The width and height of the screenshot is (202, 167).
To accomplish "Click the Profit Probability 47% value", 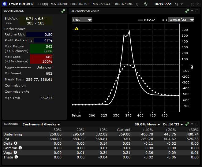I will pyautogui.click(x=43, y=40).
